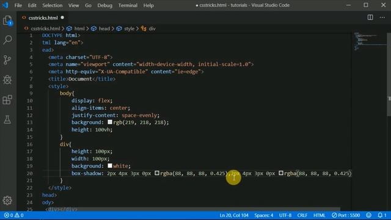Click the first rgba color swatch on line 20

(x=157, y=173)
